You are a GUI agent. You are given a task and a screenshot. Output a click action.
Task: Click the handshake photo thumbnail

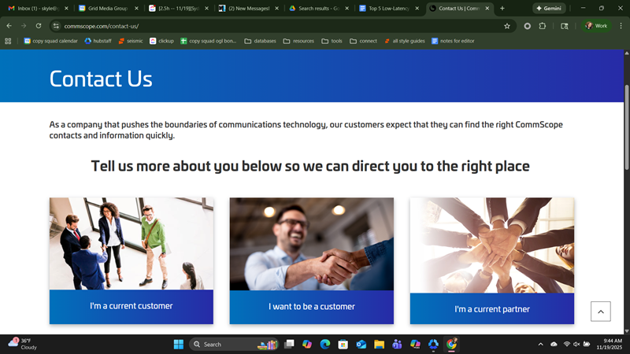point(311,244)
